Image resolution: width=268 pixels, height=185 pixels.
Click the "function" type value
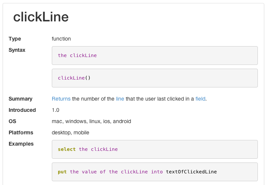pyautogui.click(x=61, y=39)
